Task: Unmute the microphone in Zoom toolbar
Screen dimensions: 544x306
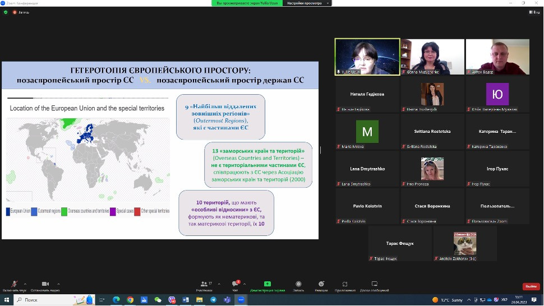Action: [14, 285]
